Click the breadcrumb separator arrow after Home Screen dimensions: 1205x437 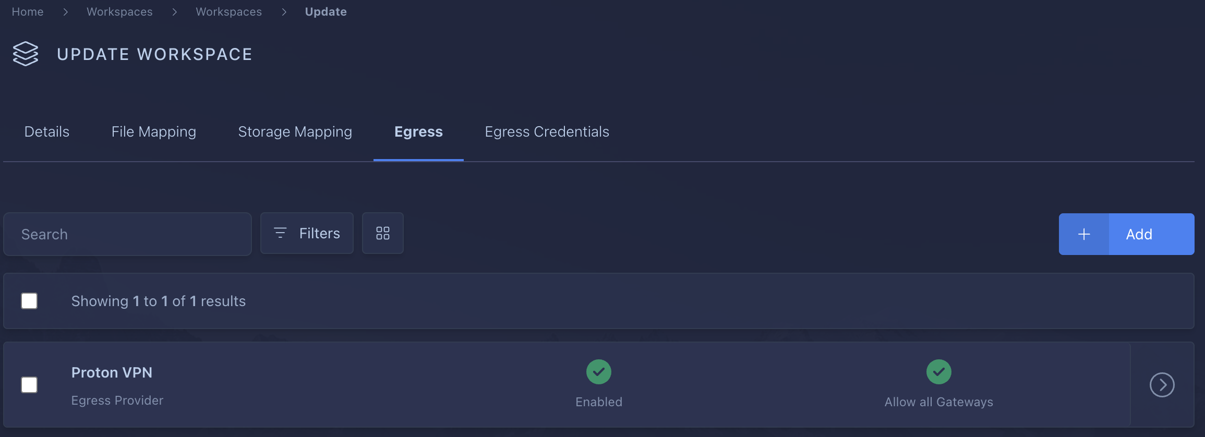tap(65, 11)
